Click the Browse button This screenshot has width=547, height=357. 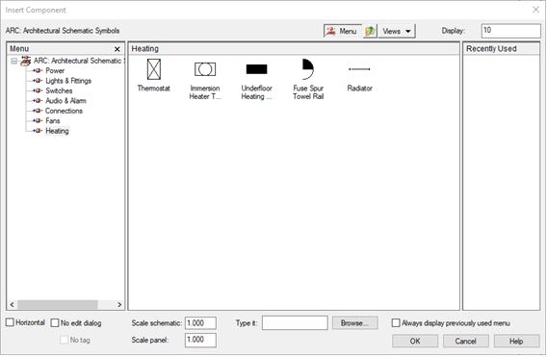coord(354,323)
